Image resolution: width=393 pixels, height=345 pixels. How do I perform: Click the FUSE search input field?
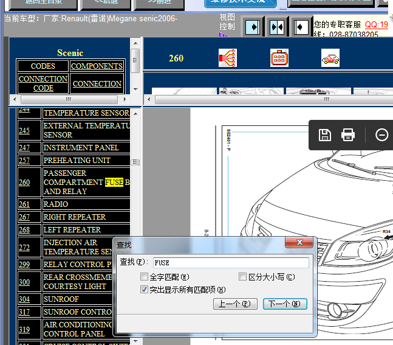pos(231,263)
